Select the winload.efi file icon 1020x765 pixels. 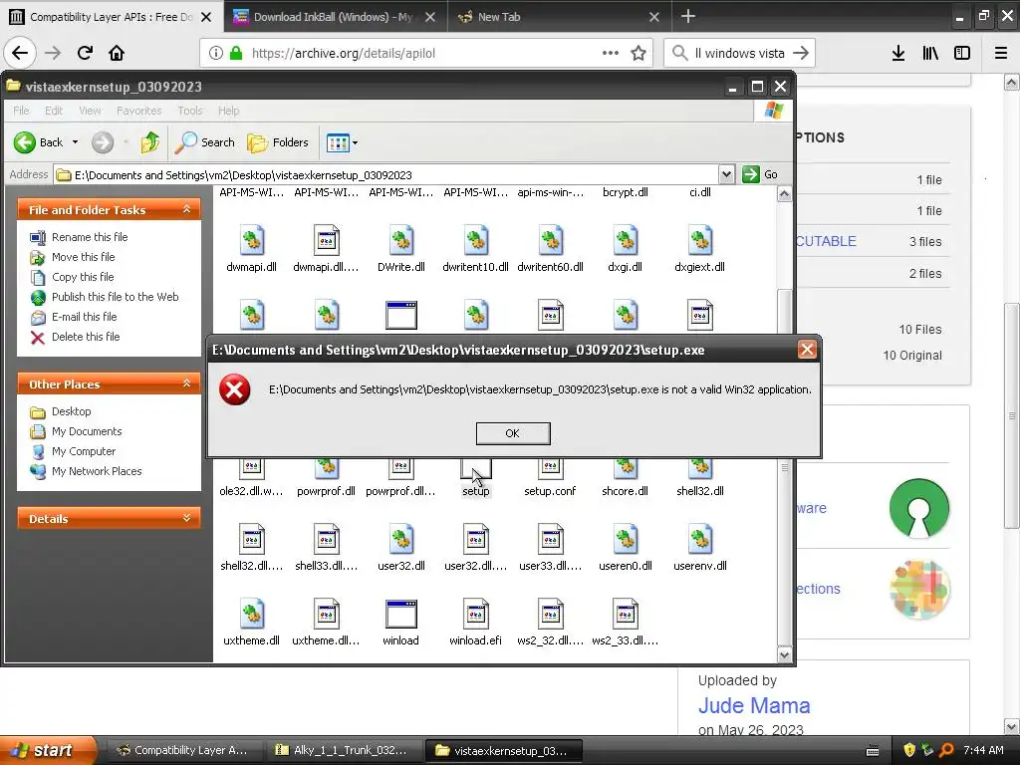[x=475, y=615]
